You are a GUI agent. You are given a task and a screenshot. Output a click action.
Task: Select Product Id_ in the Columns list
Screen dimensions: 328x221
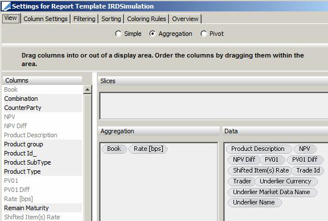click(x=43, y=153)
